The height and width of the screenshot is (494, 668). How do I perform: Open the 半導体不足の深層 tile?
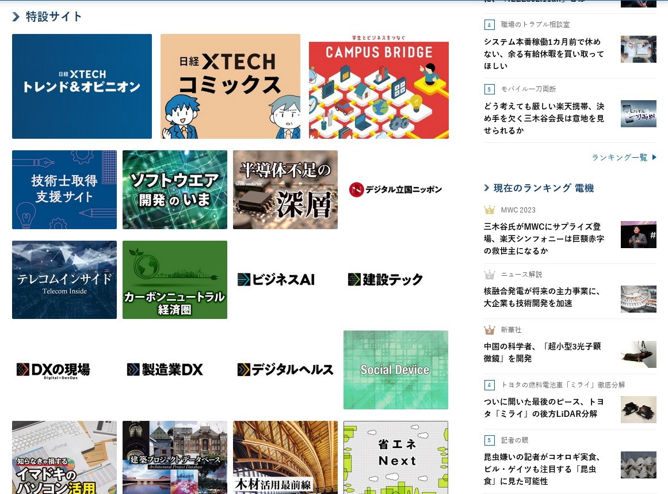[x=285, y=189]
